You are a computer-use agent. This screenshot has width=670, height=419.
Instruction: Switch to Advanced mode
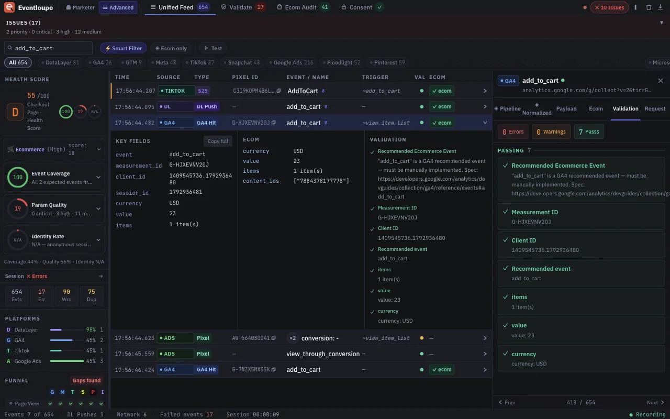click(x=118, y=7)
